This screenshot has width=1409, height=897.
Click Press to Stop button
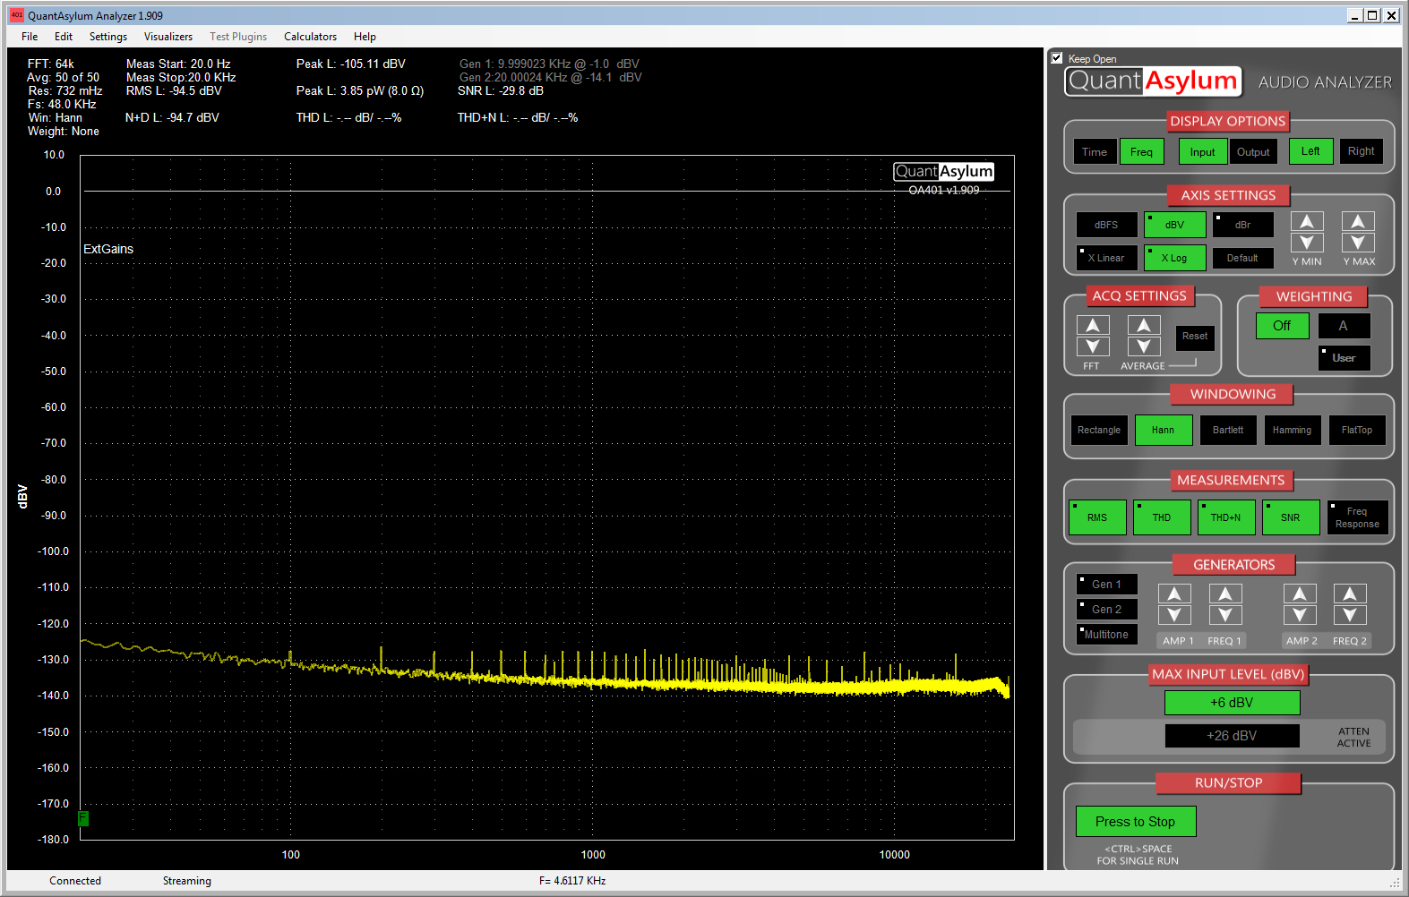[x=1136, y=822]
